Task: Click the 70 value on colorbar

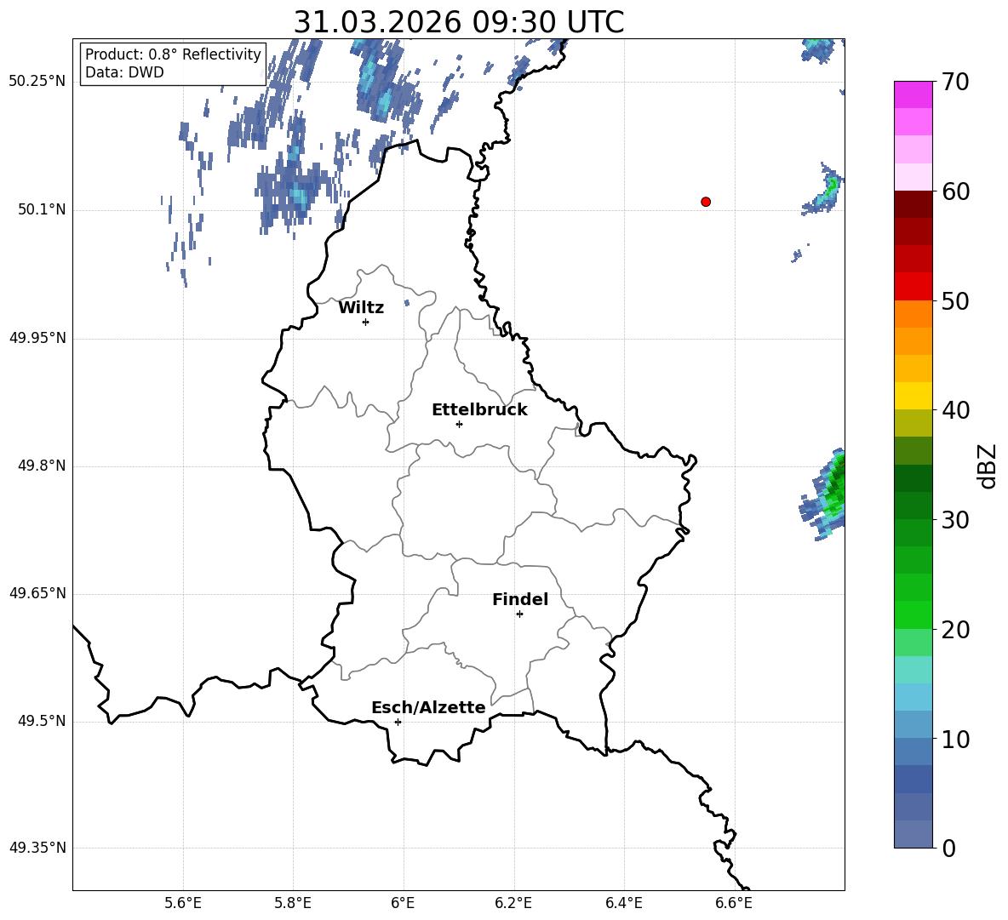Action: (954, 83)
